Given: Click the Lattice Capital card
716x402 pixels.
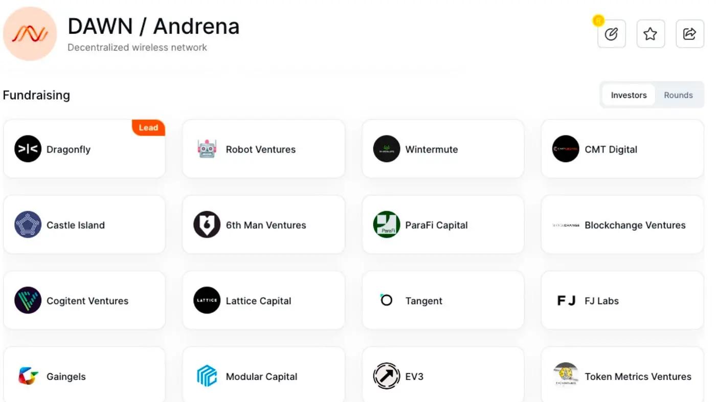Looking at the screenshot, I should point(263,300).
